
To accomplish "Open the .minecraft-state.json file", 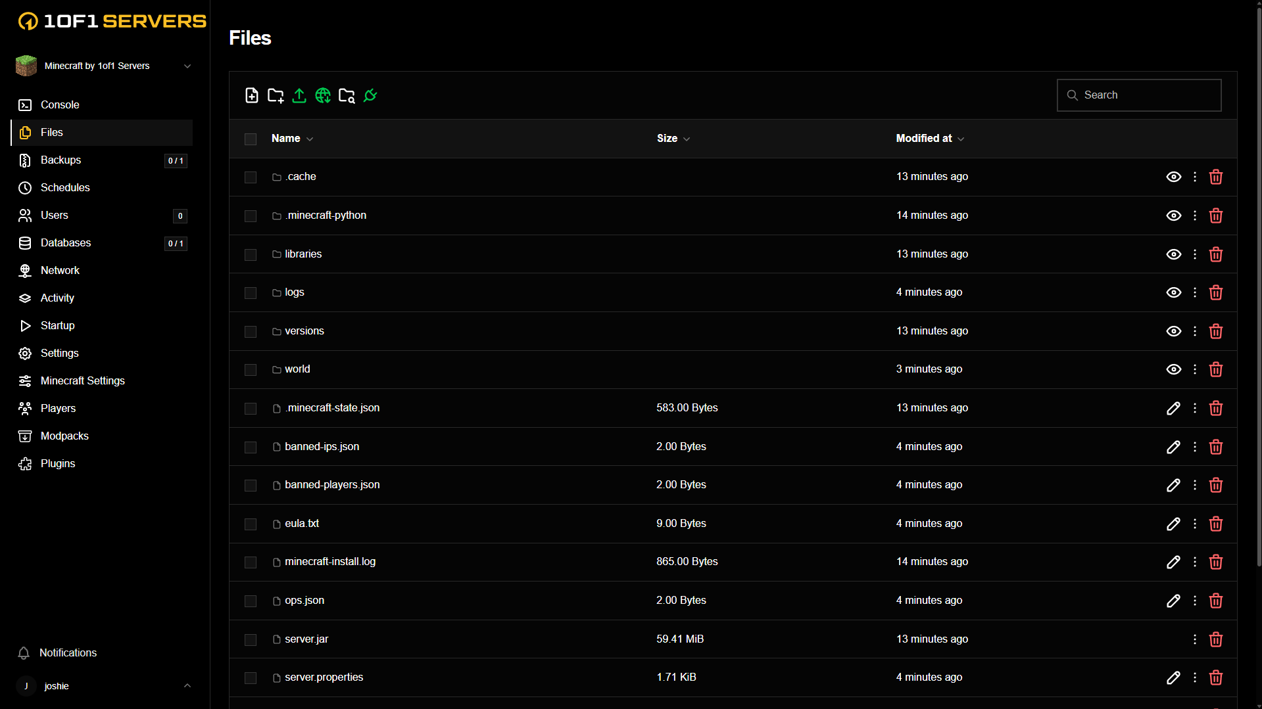I will click(x=332, y=408).
